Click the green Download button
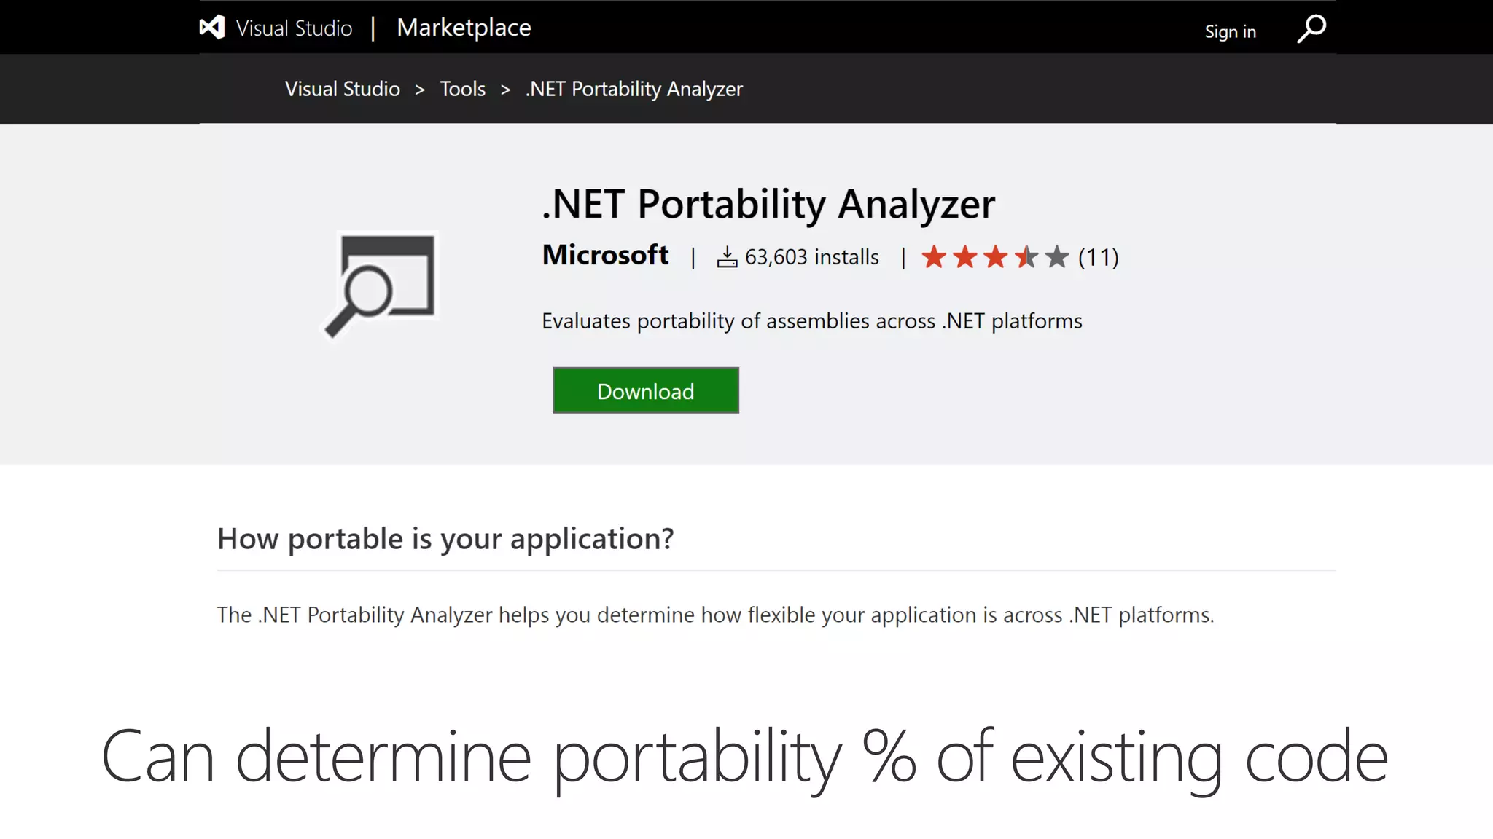 coord(645,390)
